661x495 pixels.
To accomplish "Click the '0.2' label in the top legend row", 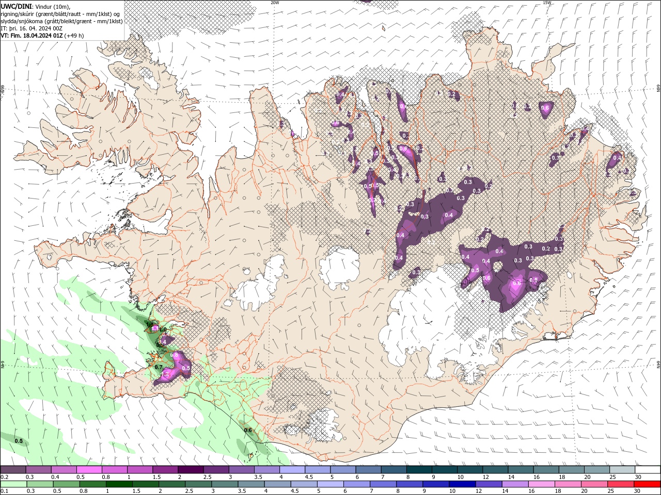I will click(4, 477).
